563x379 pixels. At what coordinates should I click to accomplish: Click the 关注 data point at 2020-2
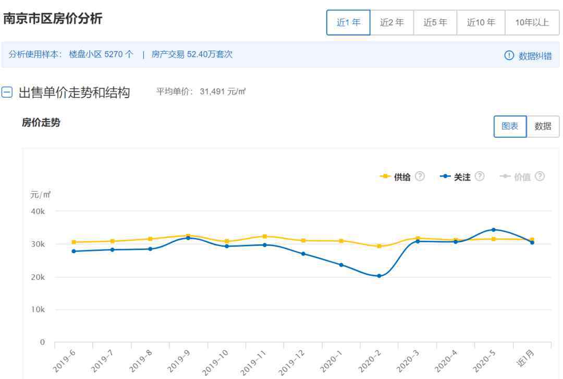[379, 276]
